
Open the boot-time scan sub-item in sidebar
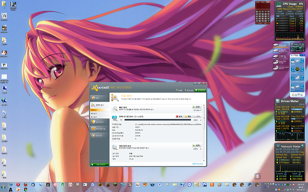coord(100,113)
